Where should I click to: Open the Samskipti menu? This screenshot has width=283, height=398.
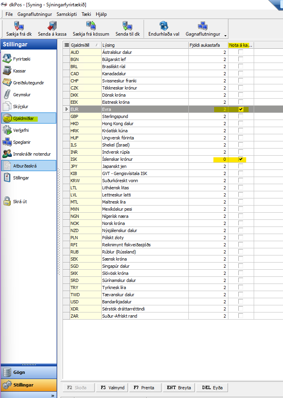(66, 14)
